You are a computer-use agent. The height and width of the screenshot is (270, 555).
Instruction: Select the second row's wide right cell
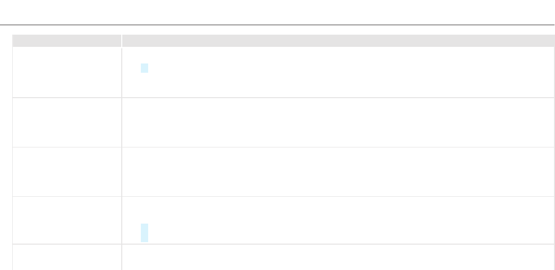click(x=337, y=122)
